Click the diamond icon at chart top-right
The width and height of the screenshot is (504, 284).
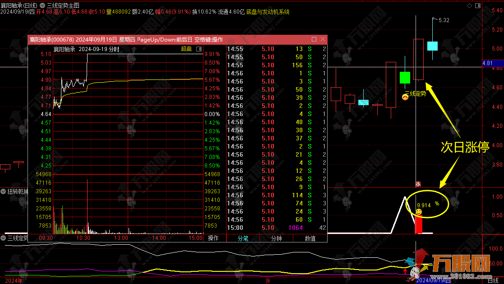coord(469,5)
